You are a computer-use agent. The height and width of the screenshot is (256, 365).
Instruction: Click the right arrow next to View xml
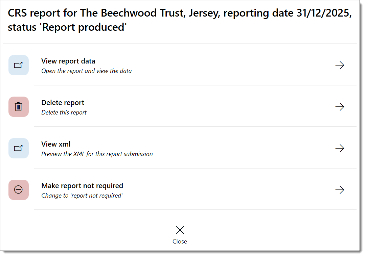[x=340, y=148]
